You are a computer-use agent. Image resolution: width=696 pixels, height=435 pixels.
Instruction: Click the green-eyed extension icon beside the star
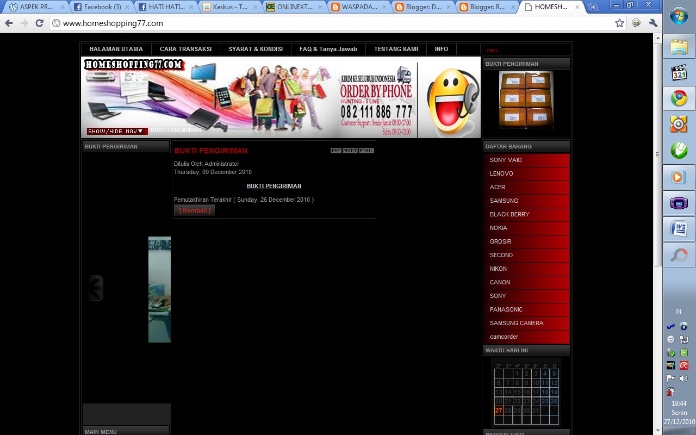pos(636,23)
